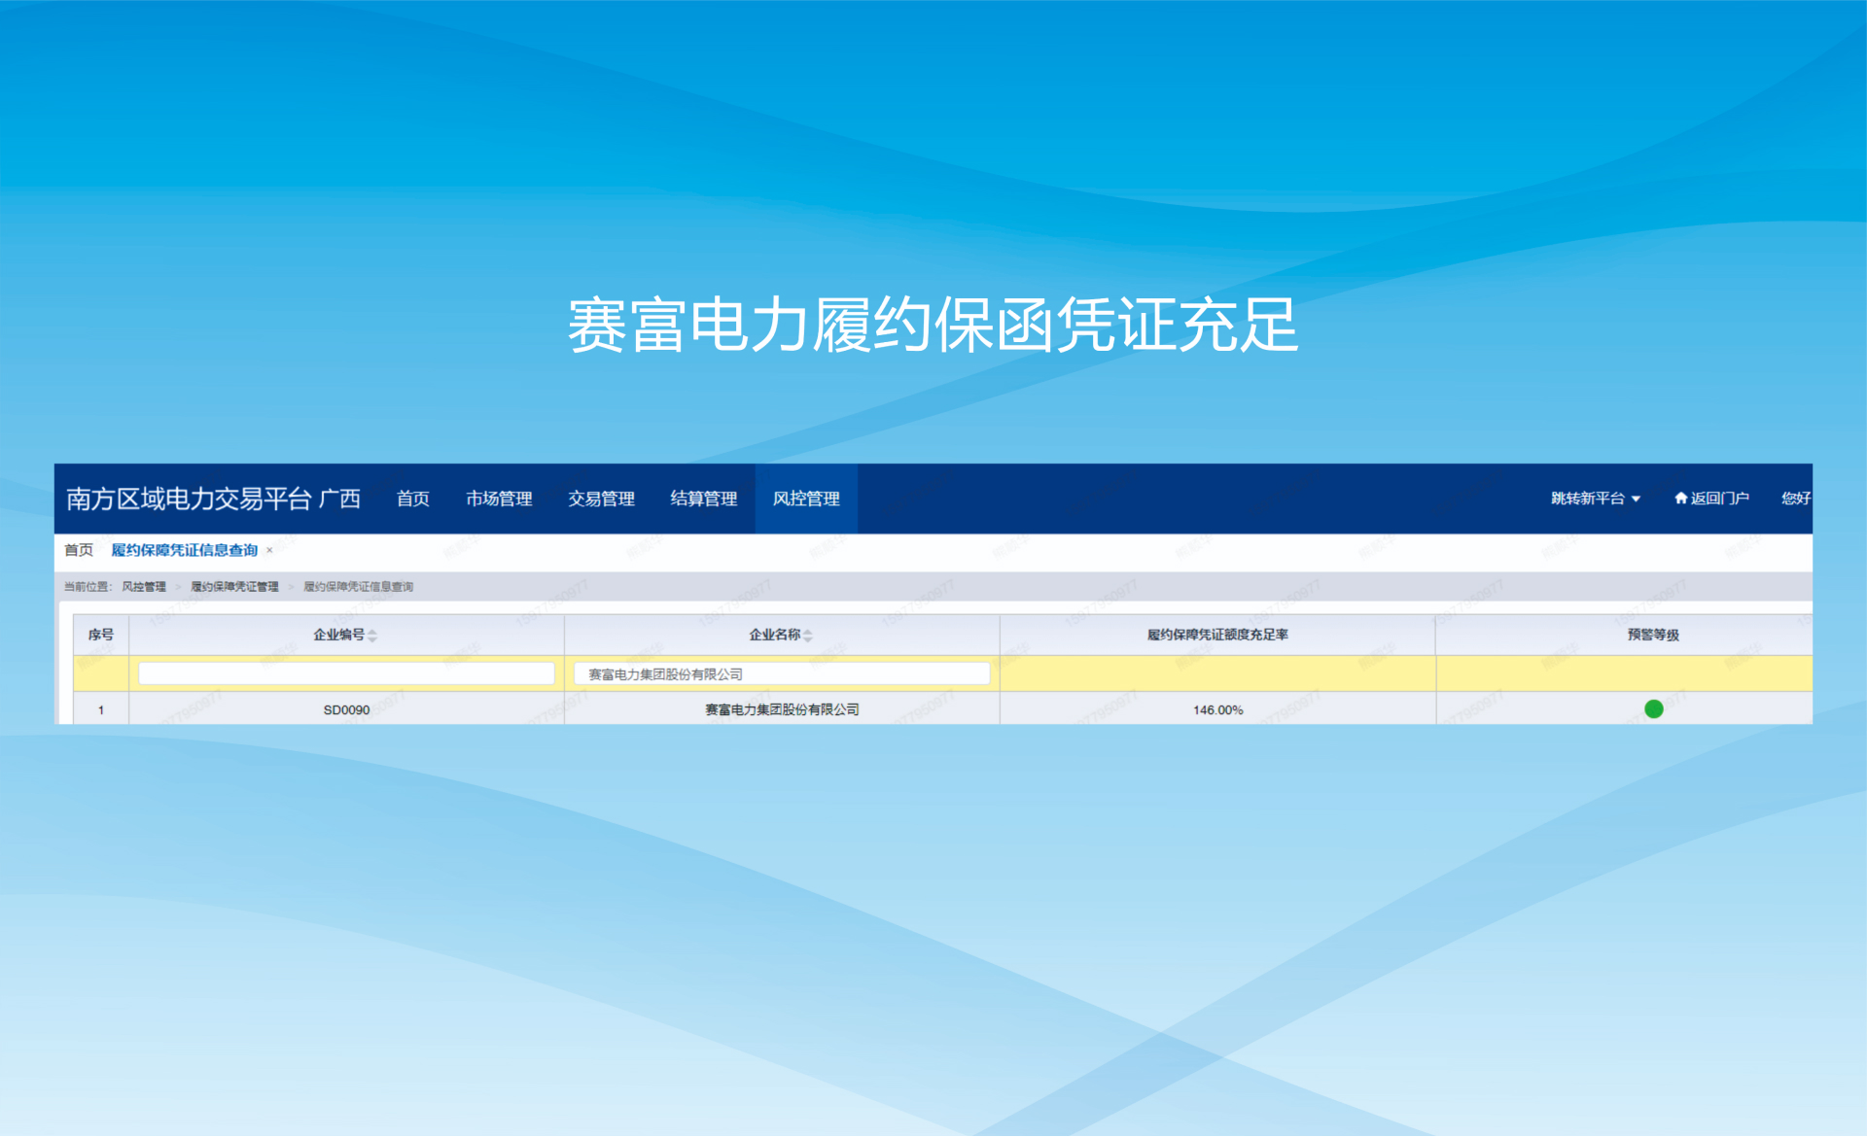This screenshot has width=1867, height=1137.
Task: Click the 您好 user greeting
Action: point(1796,499)
